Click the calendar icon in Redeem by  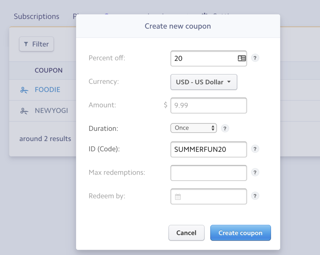tap(178, 197)
